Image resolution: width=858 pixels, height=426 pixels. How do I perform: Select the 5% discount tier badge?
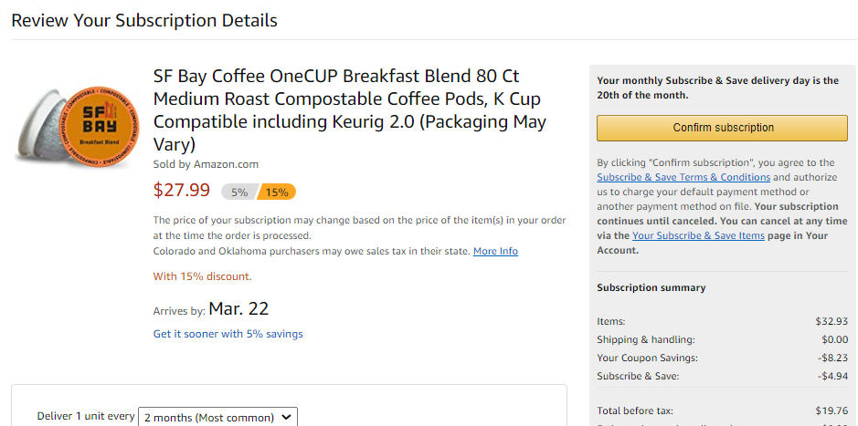click(x=239, y=192)
